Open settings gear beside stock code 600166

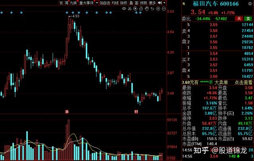(250, 4)
